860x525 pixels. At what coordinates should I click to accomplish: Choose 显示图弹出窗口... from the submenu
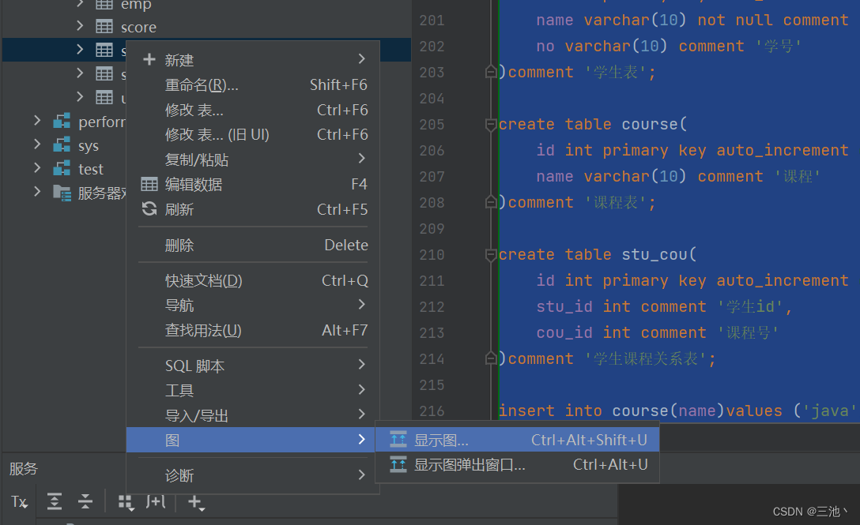[517, 465]
